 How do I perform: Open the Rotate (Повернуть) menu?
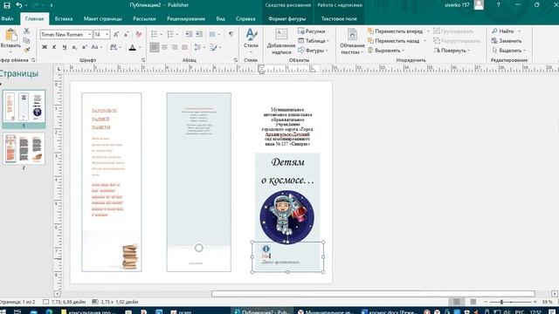(452, 51)
